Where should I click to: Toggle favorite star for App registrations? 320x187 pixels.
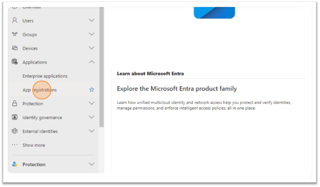pyautogui.click(x=92, y=90)
